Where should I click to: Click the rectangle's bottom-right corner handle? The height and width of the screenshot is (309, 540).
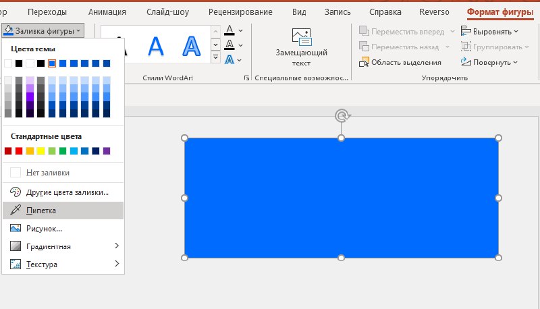pyautogui.click(x=498, y=258)
